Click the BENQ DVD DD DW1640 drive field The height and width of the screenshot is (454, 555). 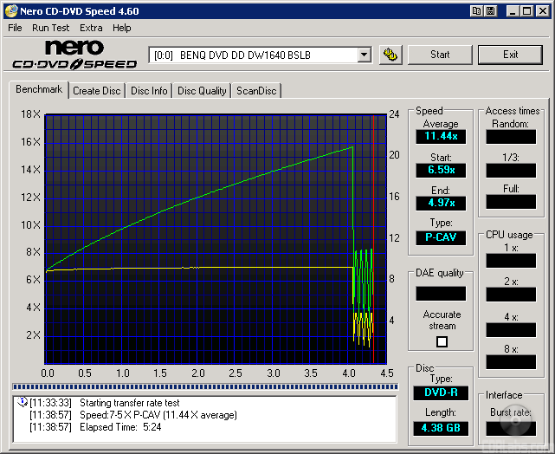click(253, 55)
